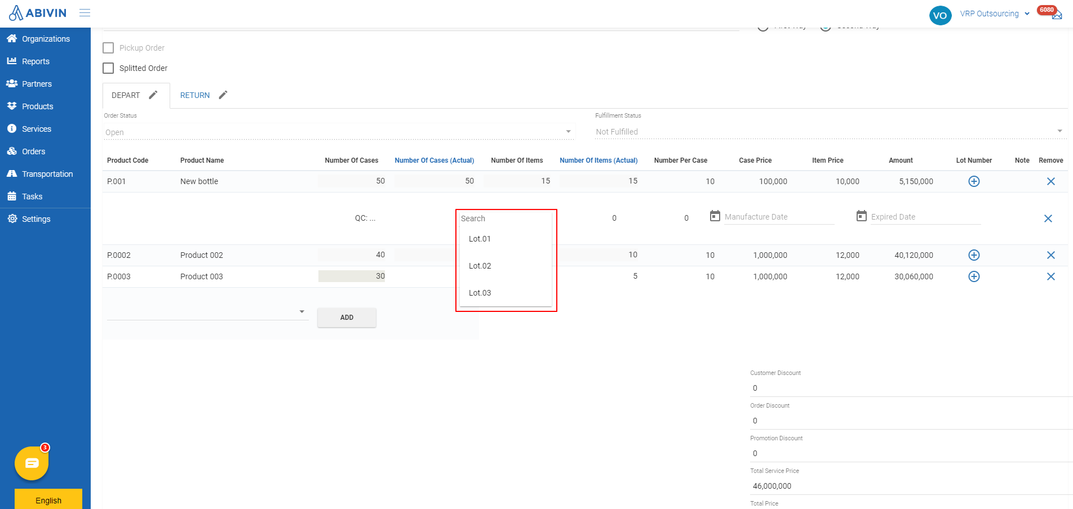
Task: Check the Splitted Order checkbox
Action: tap(108, 68)
